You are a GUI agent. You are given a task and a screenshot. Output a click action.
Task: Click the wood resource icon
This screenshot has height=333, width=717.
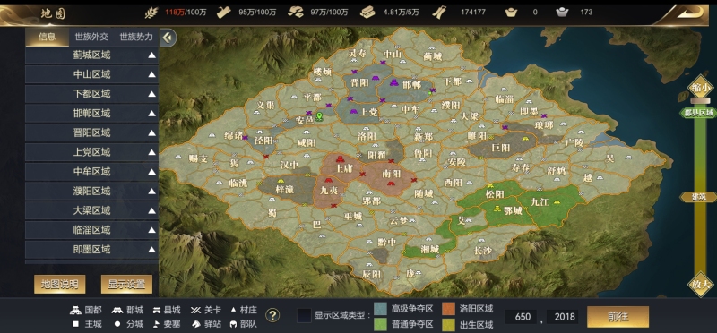pyautogui.click(x=224, y=13)
